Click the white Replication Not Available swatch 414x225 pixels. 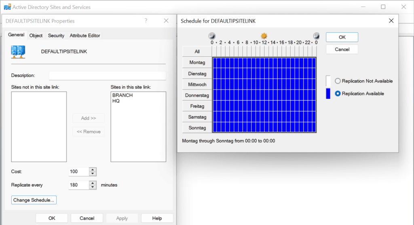(328, 81)
